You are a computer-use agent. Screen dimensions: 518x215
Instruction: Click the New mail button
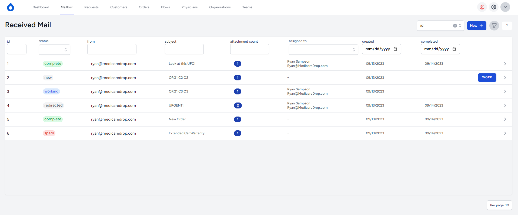click(x=476, y=26)
